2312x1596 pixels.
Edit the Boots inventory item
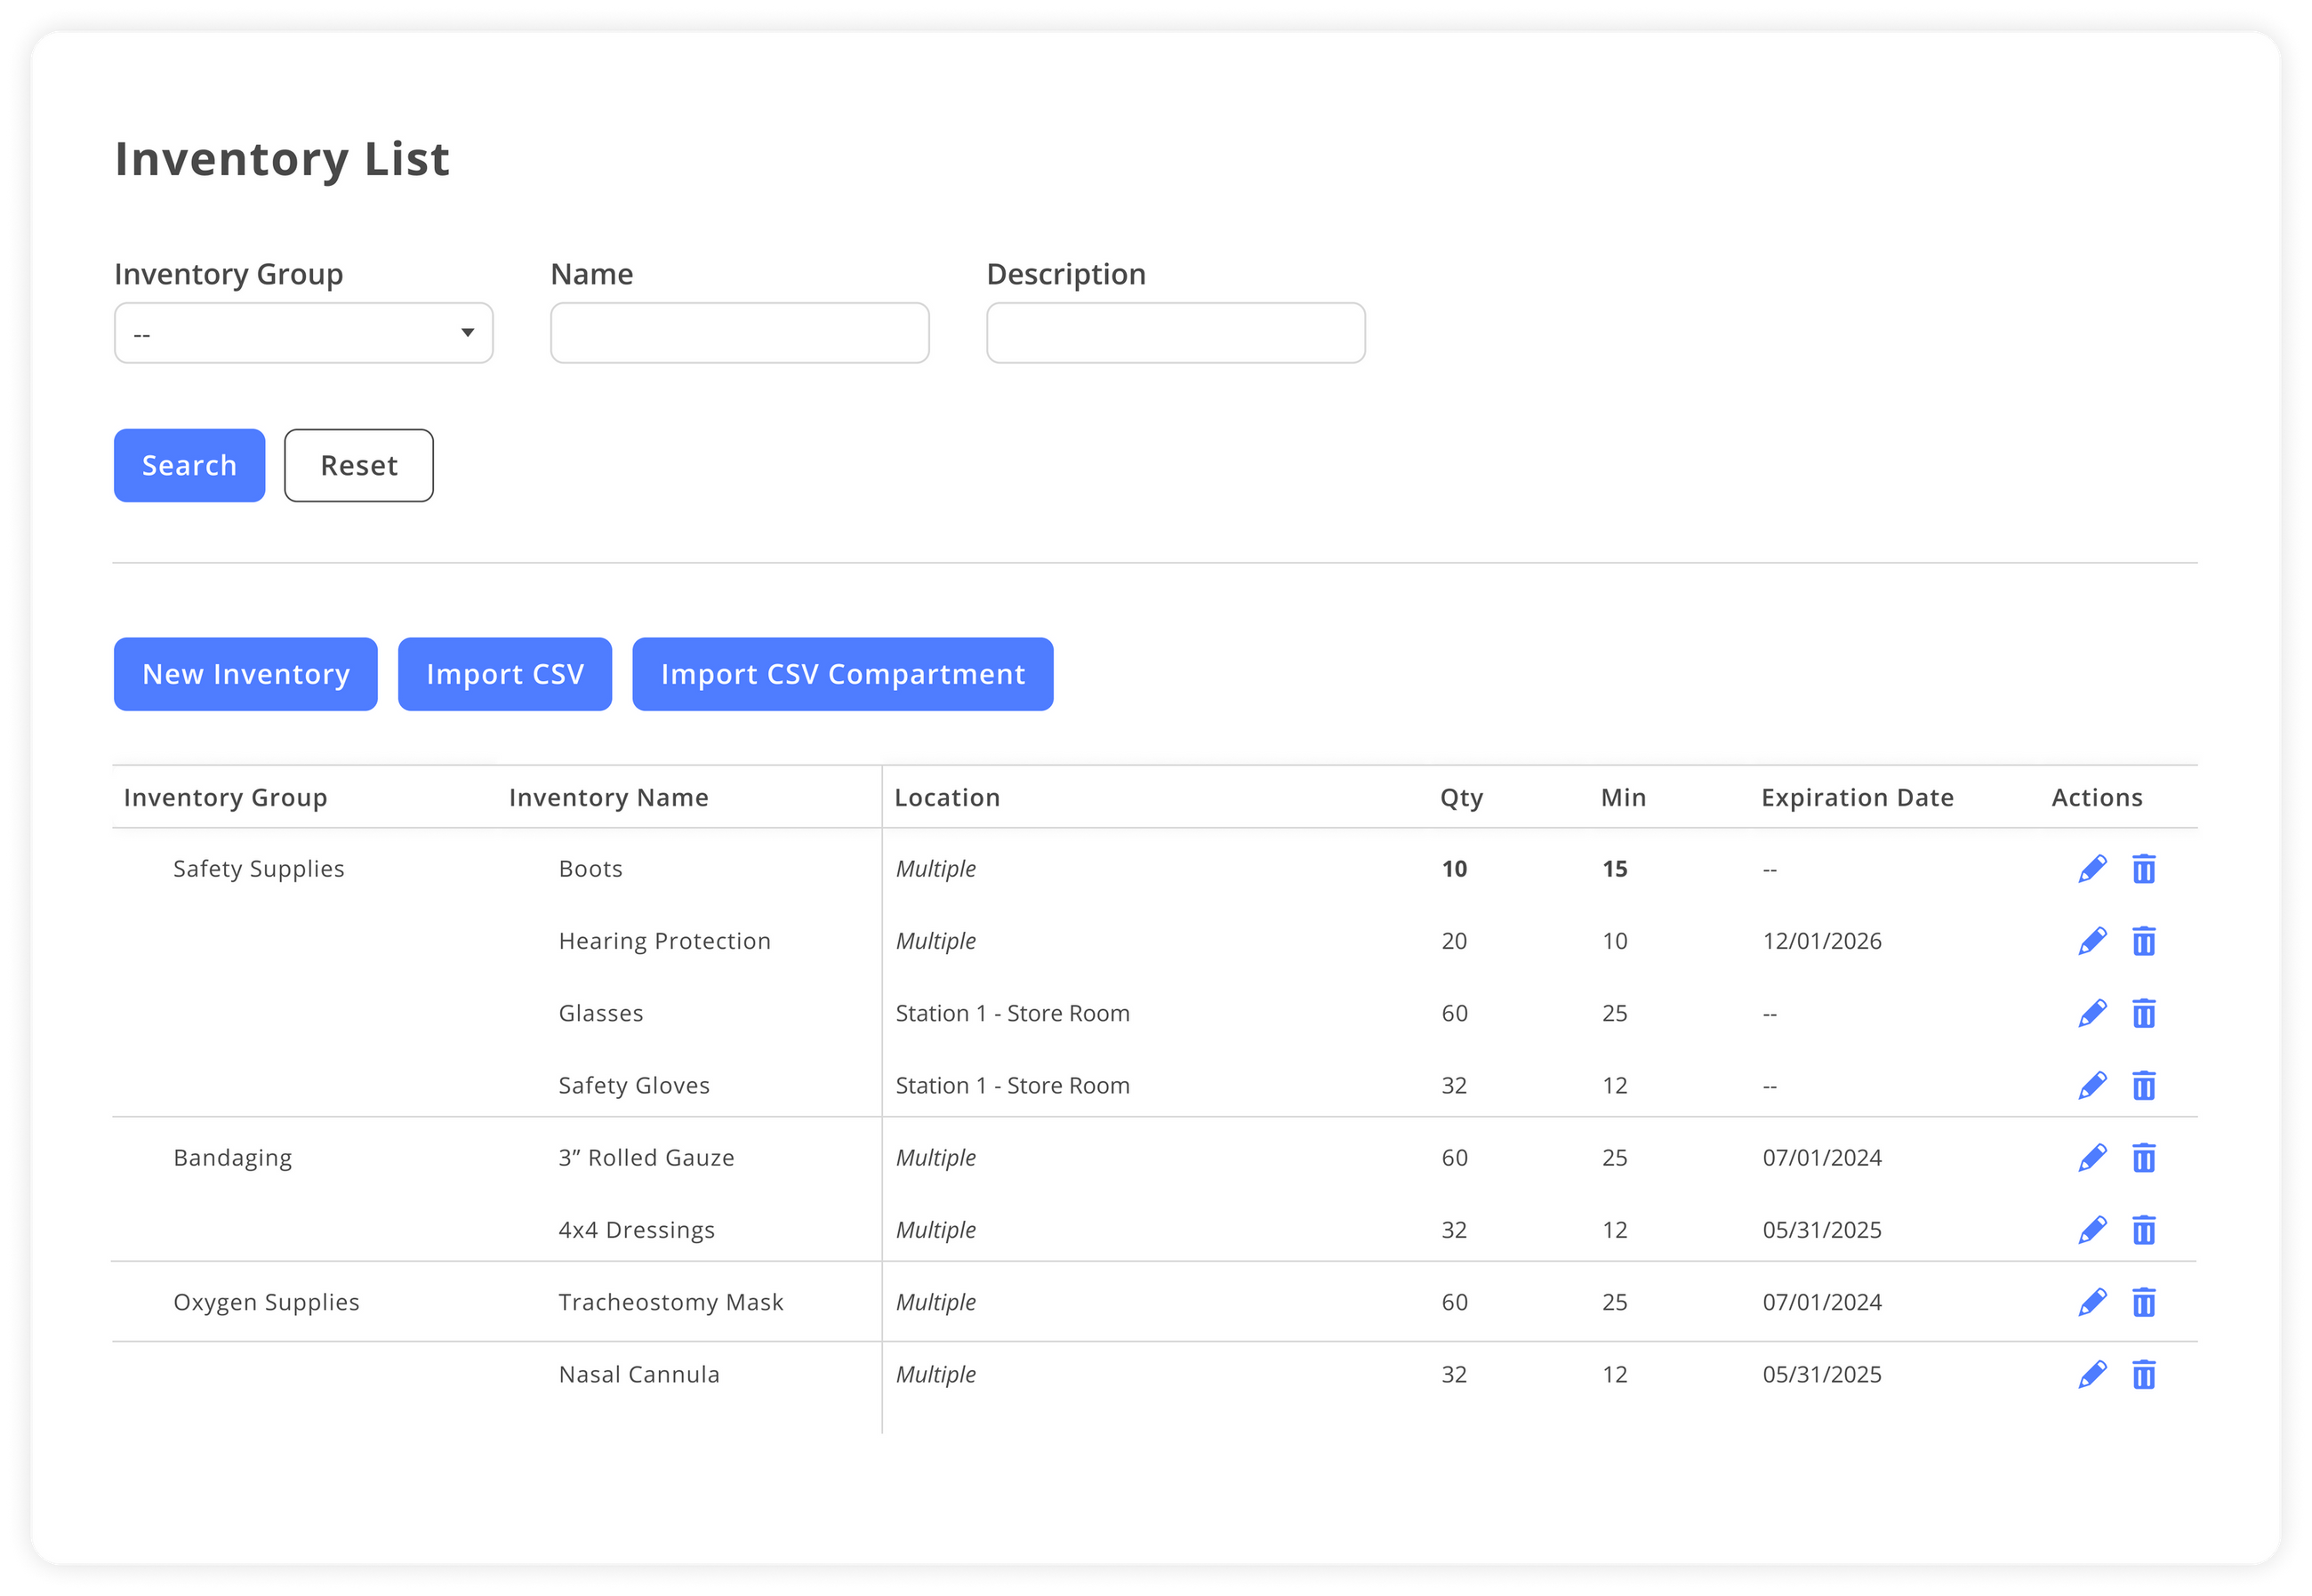point(2092,868)
